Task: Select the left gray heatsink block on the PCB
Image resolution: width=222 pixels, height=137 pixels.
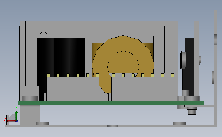Action: [73, 89]
